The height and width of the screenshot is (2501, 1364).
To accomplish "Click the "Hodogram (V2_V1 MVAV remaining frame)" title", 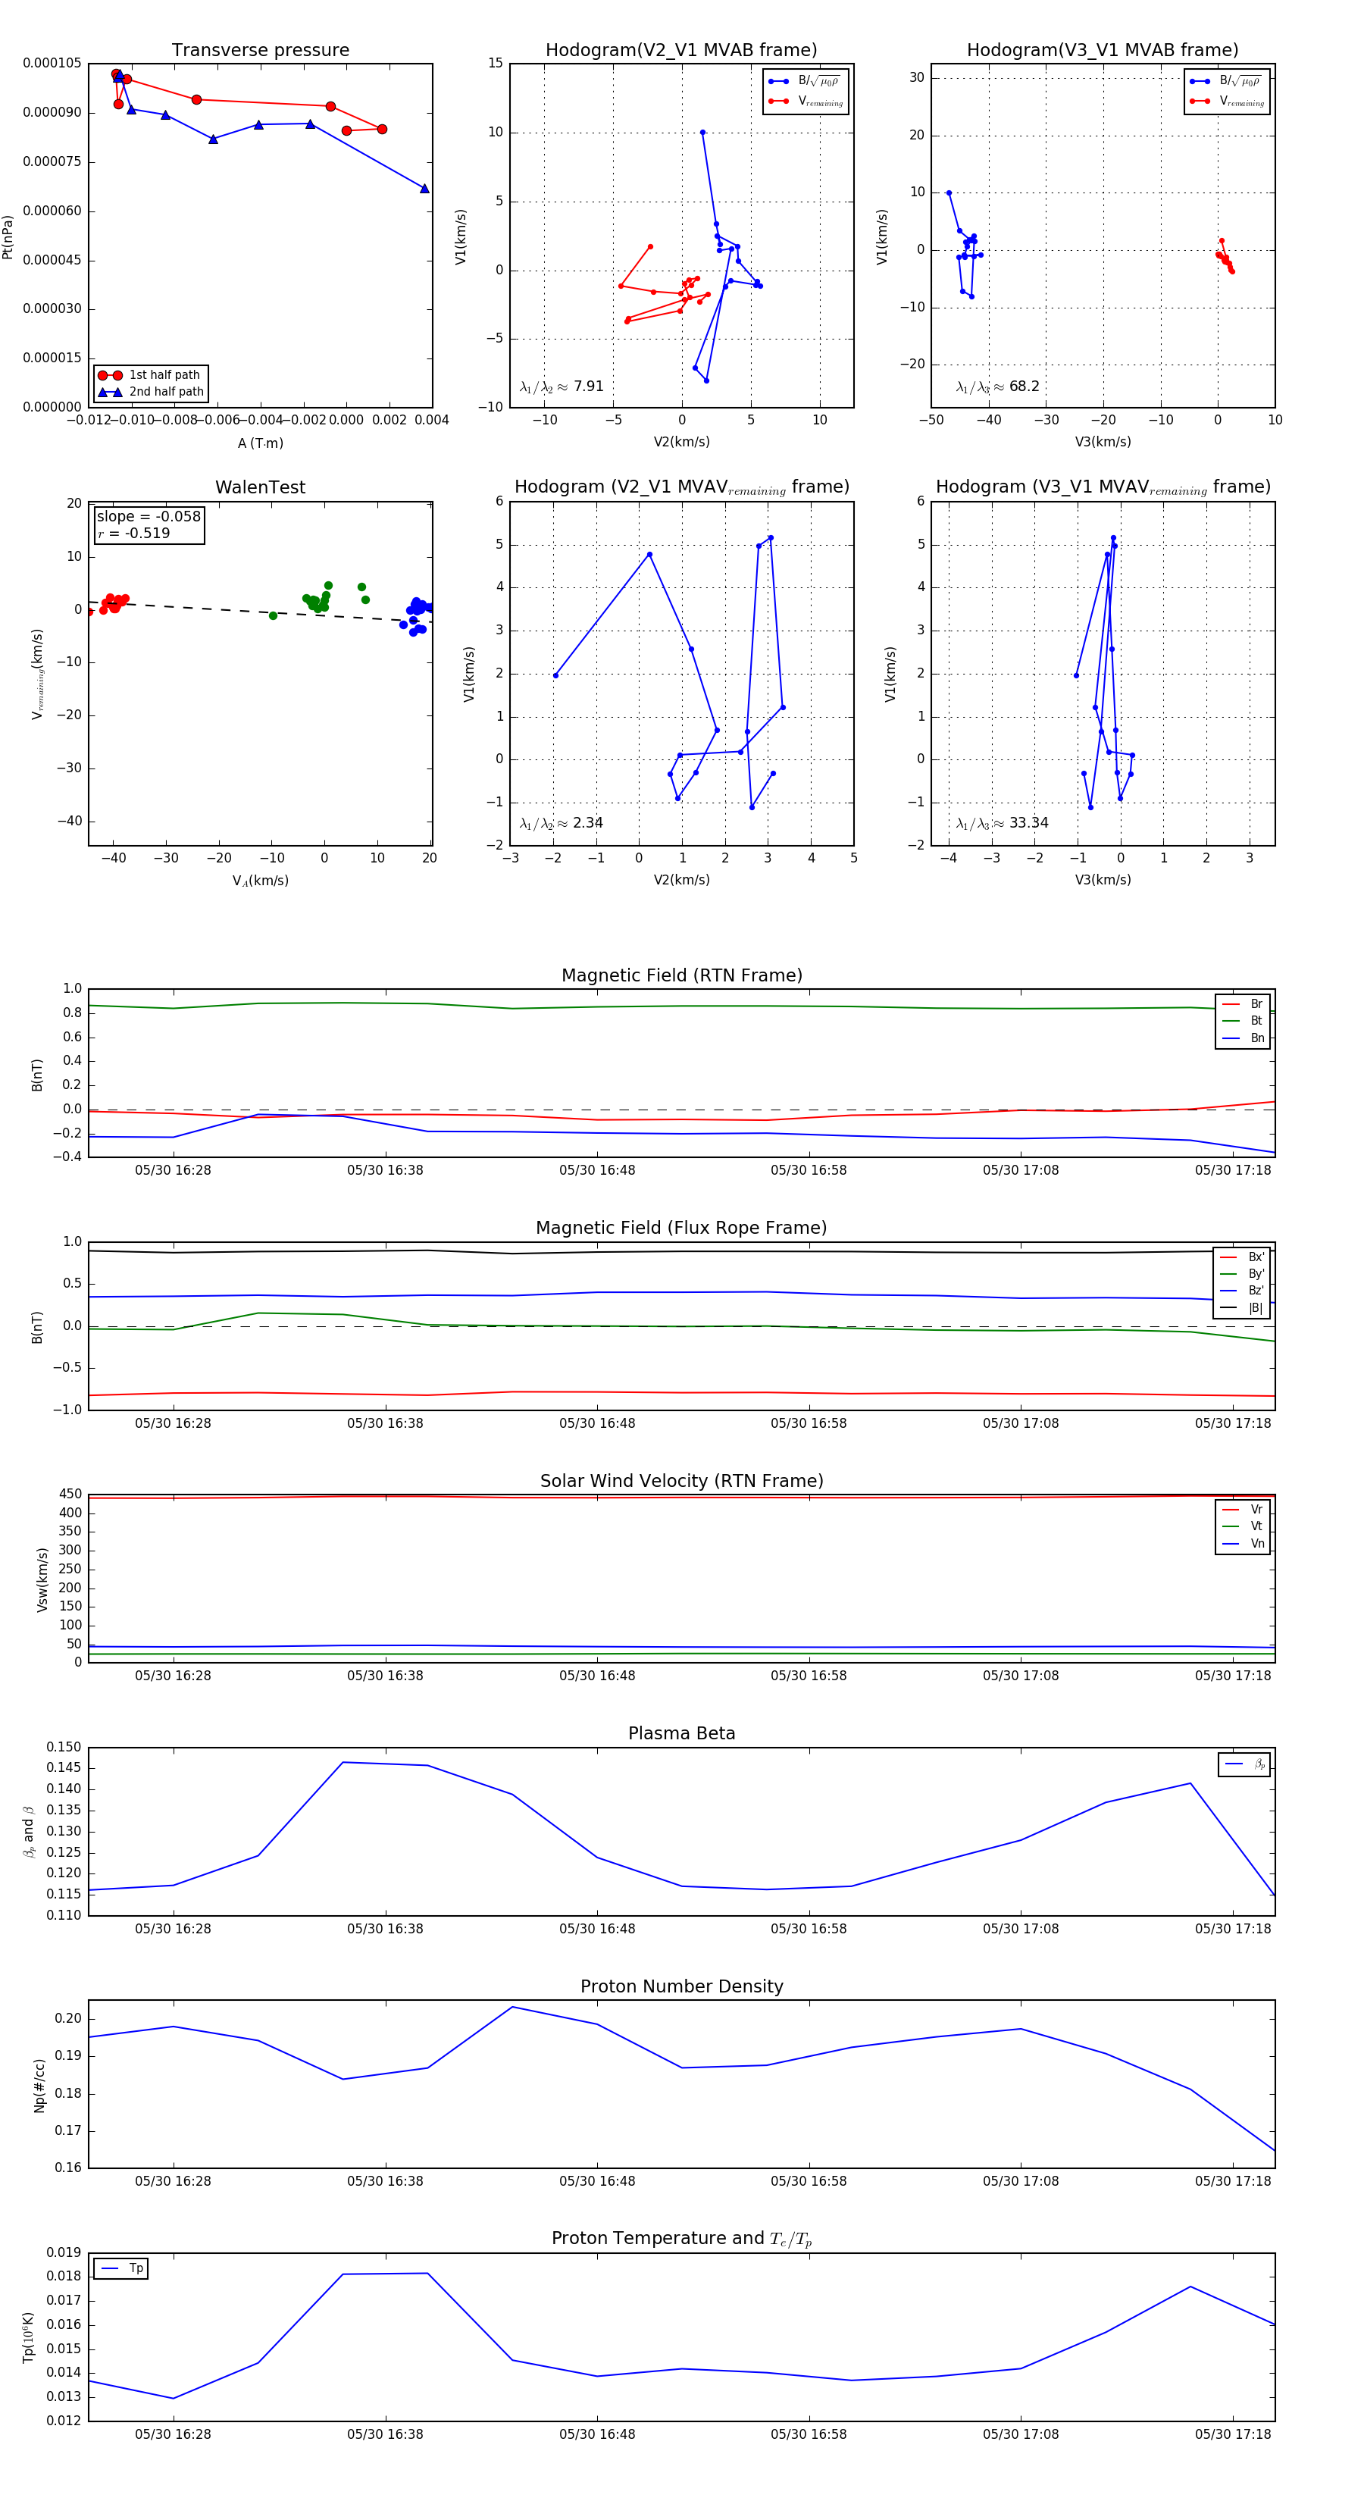I will click(x=681, y=487).
